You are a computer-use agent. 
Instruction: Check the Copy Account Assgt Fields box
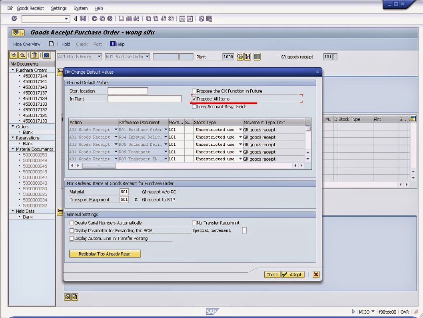tap(194, 106)
